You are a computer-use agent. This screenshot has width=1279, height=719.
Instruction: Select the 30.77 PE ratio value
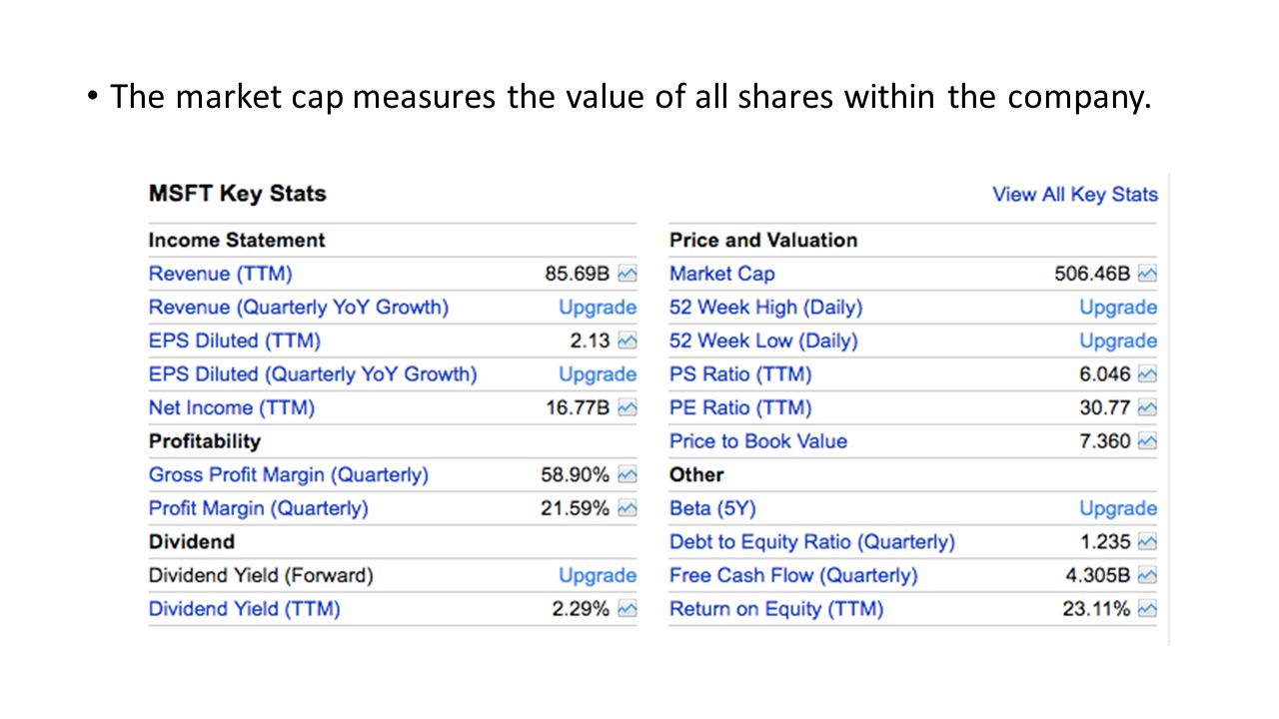pos(1105,407)
